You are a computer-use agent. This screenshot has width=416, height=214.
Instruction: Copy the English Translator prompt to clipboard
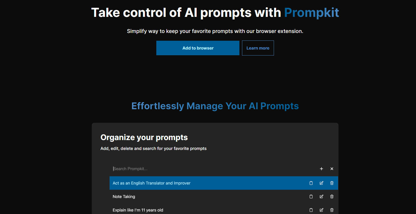311,183
